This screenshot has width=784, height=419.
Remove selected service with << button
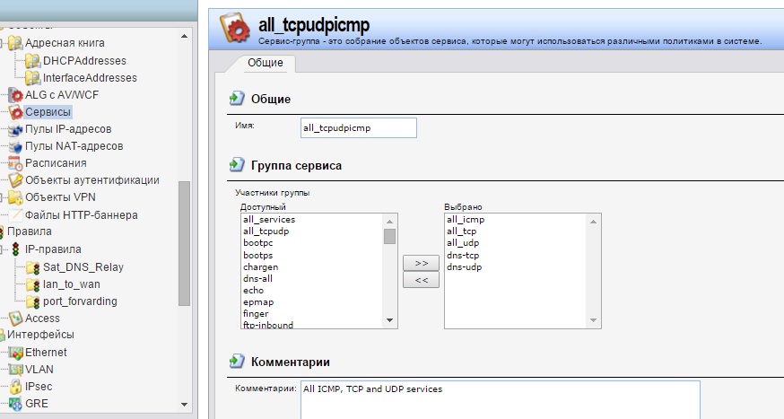coord(421,280)
